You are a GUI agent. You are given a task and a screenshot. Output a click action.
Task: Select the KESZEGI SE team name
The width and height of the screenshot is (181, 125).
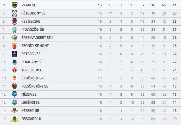pyautogui.click(x=30, y=111)
